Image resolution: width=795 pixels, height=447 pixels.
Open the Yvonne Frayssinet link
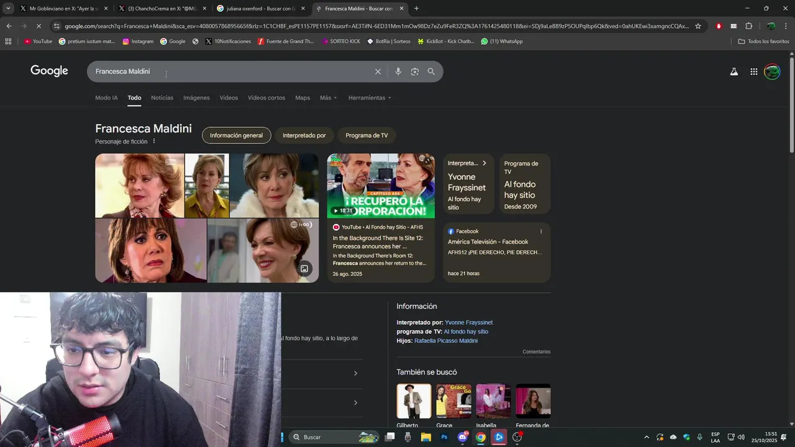pyautogui.click(x=469, y=323)
